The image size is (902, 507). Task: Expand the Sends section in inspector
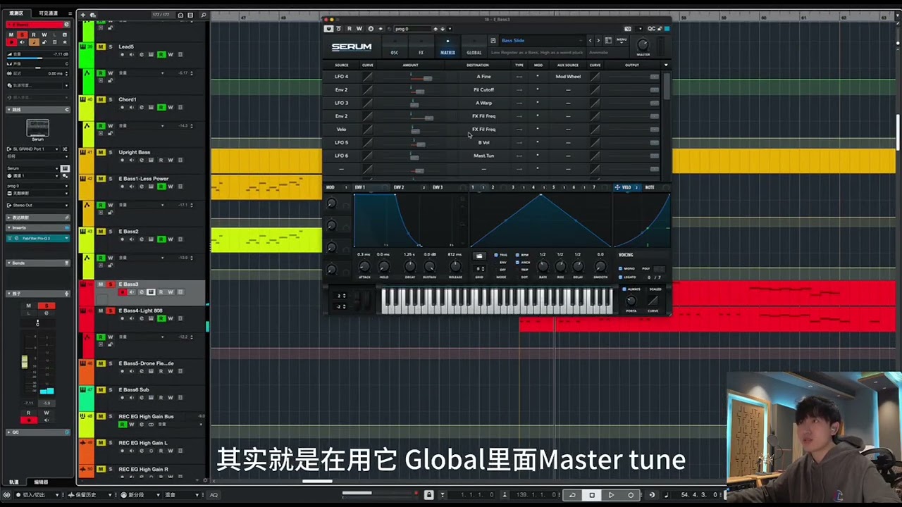37,263
